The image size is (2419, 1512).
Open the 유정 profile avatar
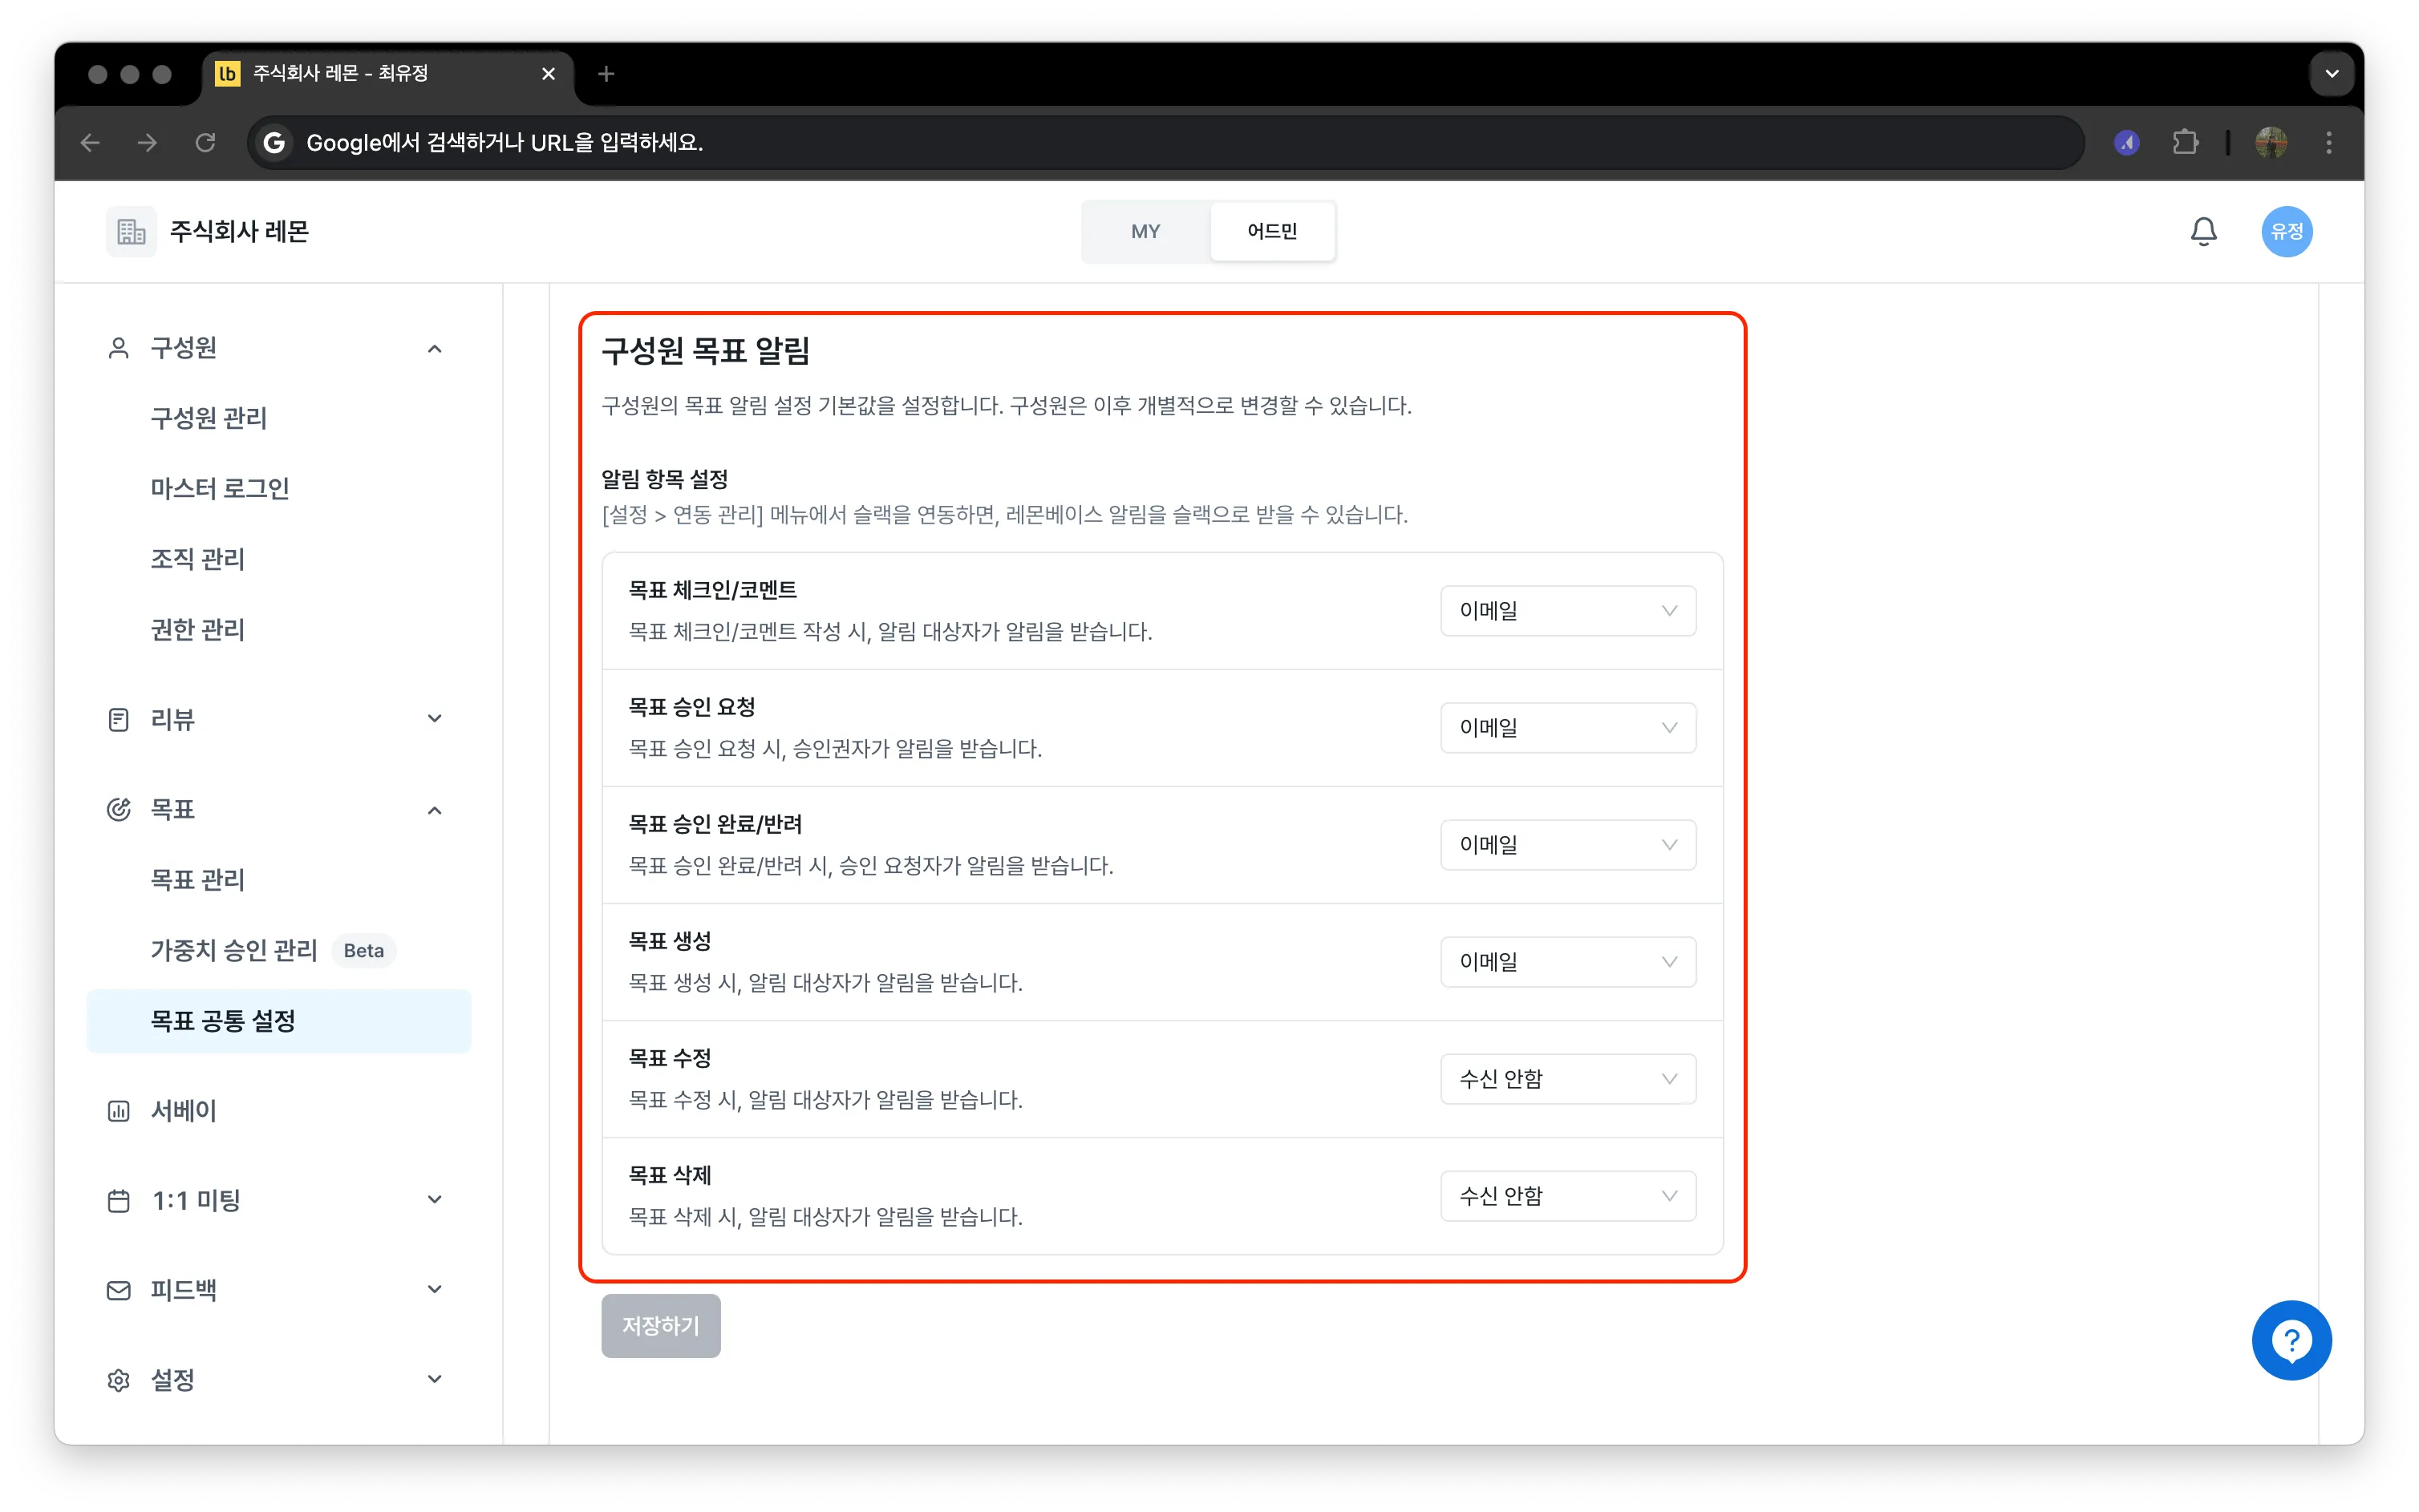click(2286, 231)
